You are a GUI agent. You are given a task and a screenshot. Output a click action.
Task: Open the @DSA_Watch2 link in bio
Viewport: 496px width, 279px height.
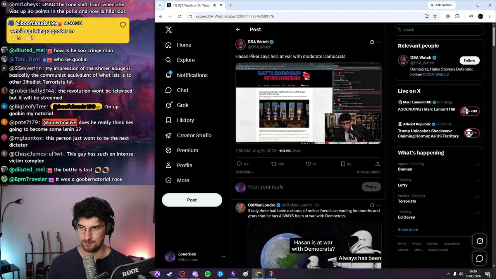[x=436, y=74]
